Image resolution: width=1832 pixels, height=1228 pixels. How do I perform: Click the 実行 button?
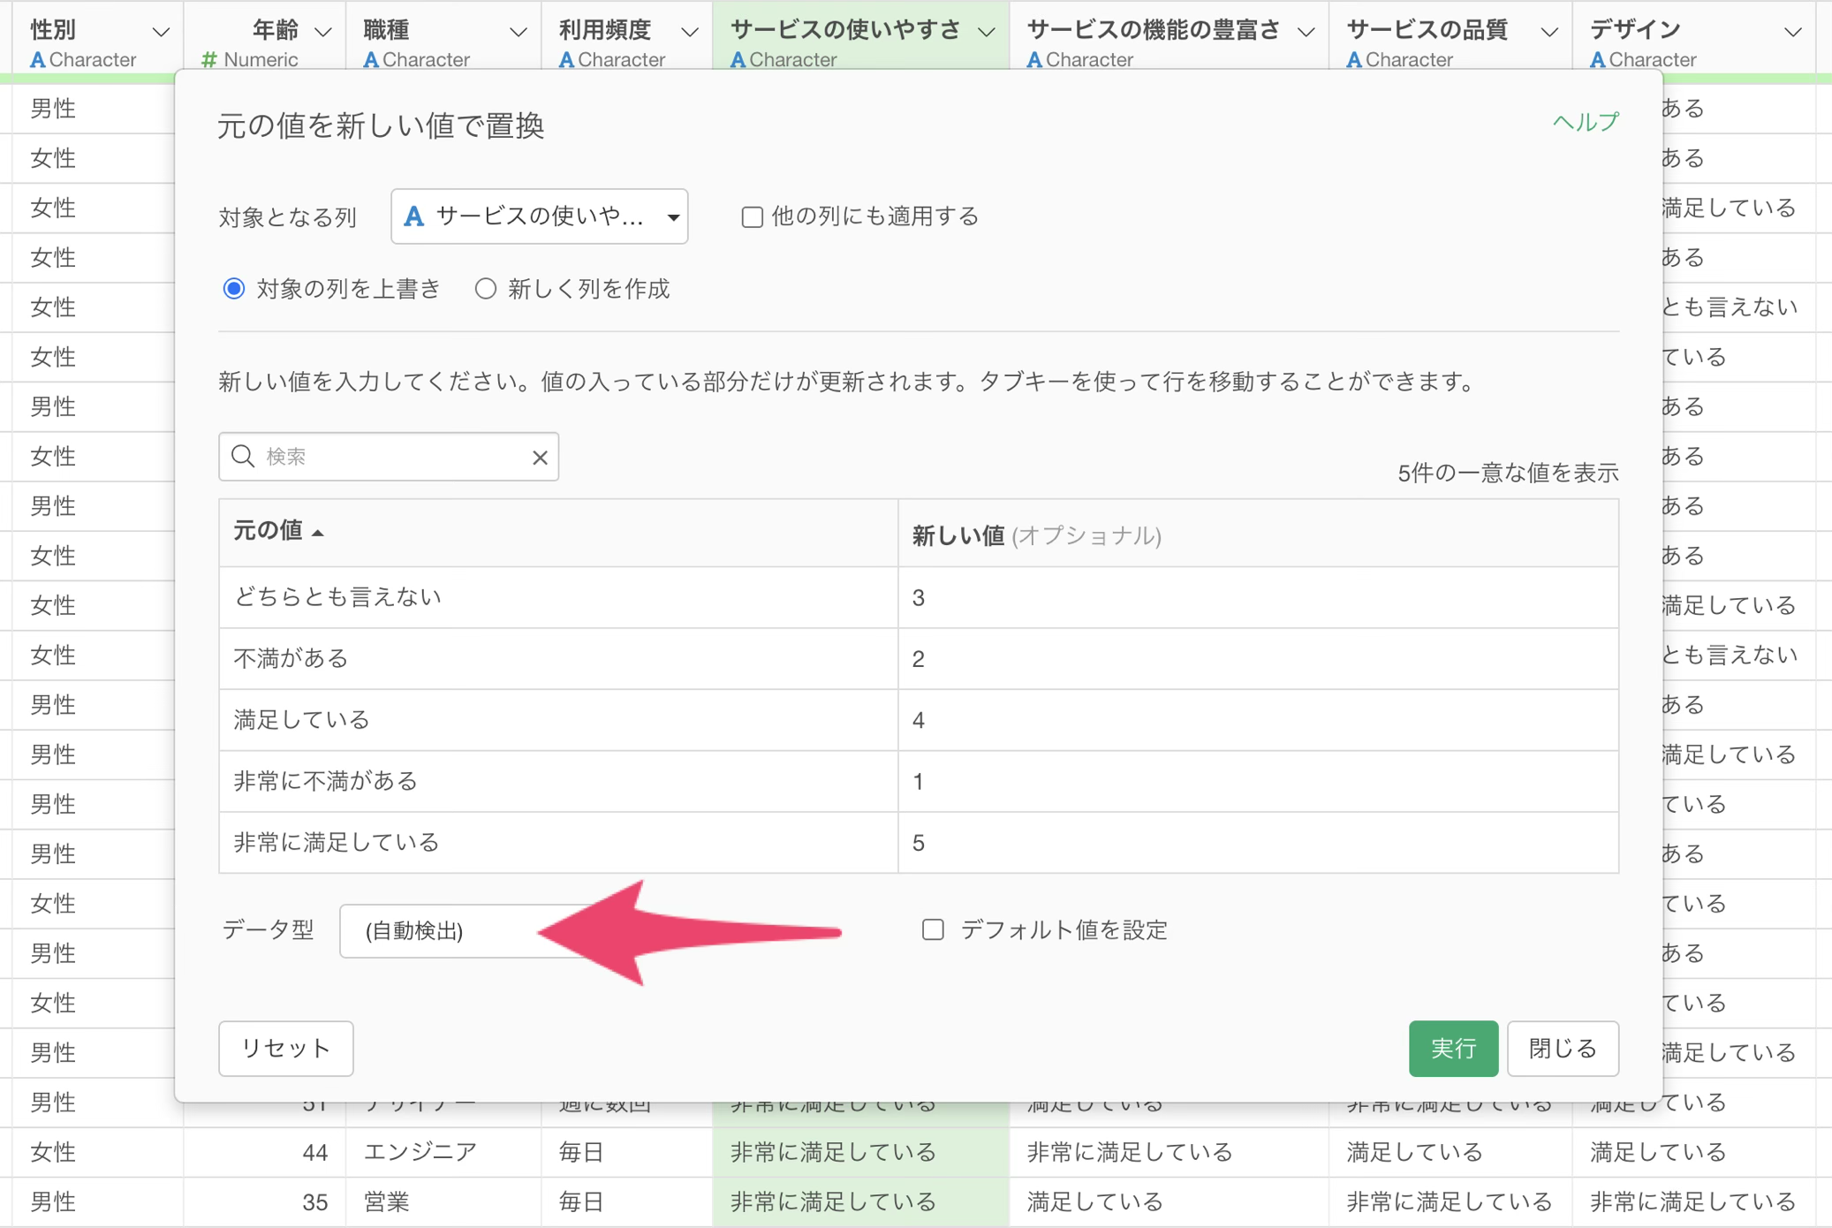tap(1453, 1049)
